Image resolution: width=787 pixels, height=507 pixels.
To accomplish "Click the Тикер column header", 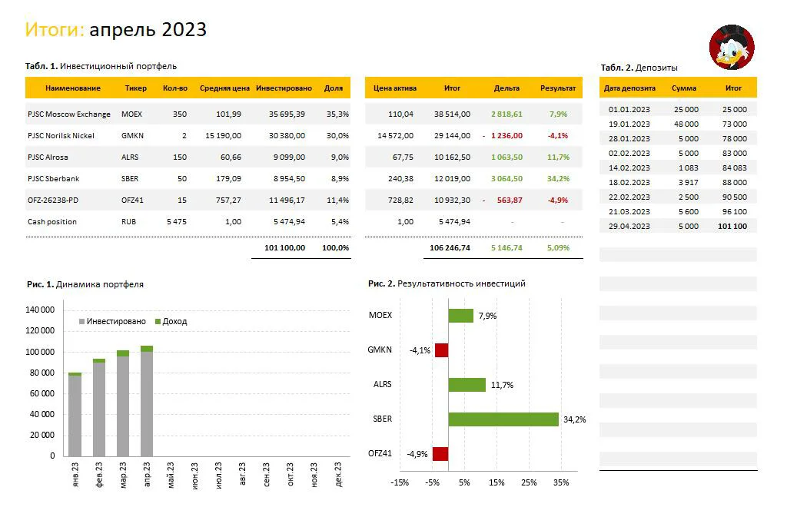I will pyautogui.click(x=135, y=88).
